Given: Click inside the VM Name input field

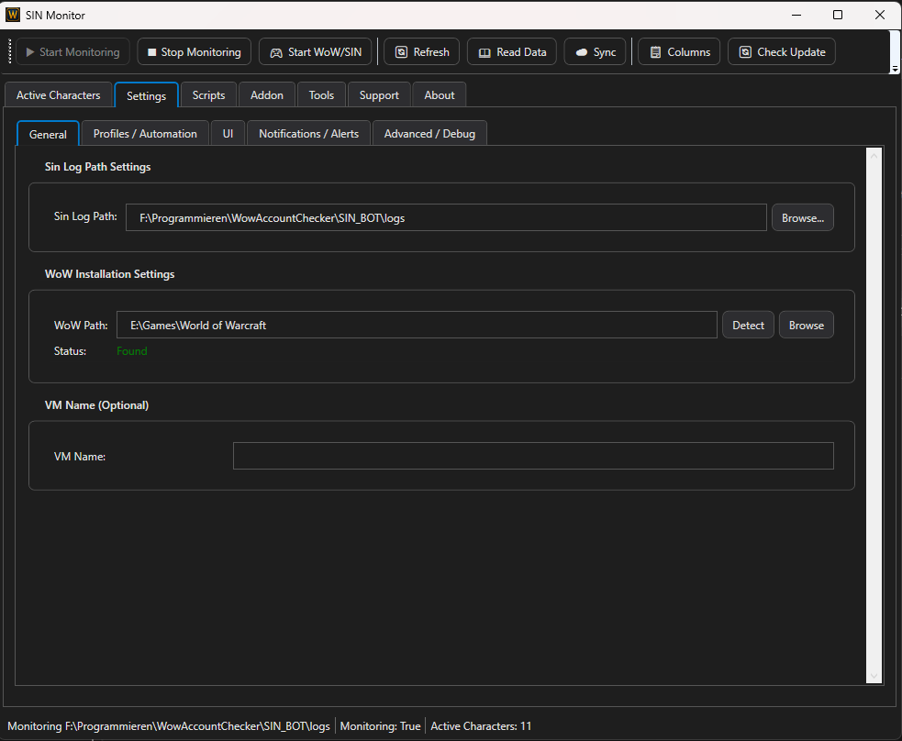Looking at the screenshot, I should (x=532, y=456).
